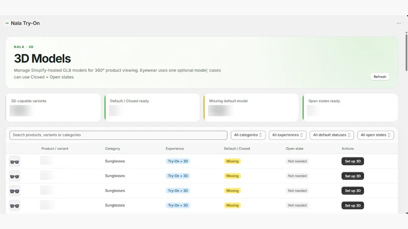Open the three-dot more options menu

398,23
